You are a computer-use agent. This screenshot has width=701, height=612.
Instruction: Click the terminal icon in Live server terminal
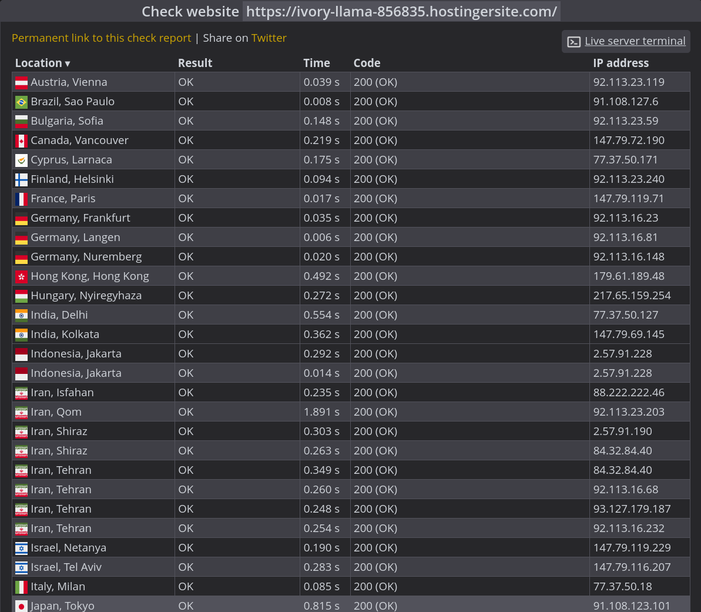(x=573, y=42)
